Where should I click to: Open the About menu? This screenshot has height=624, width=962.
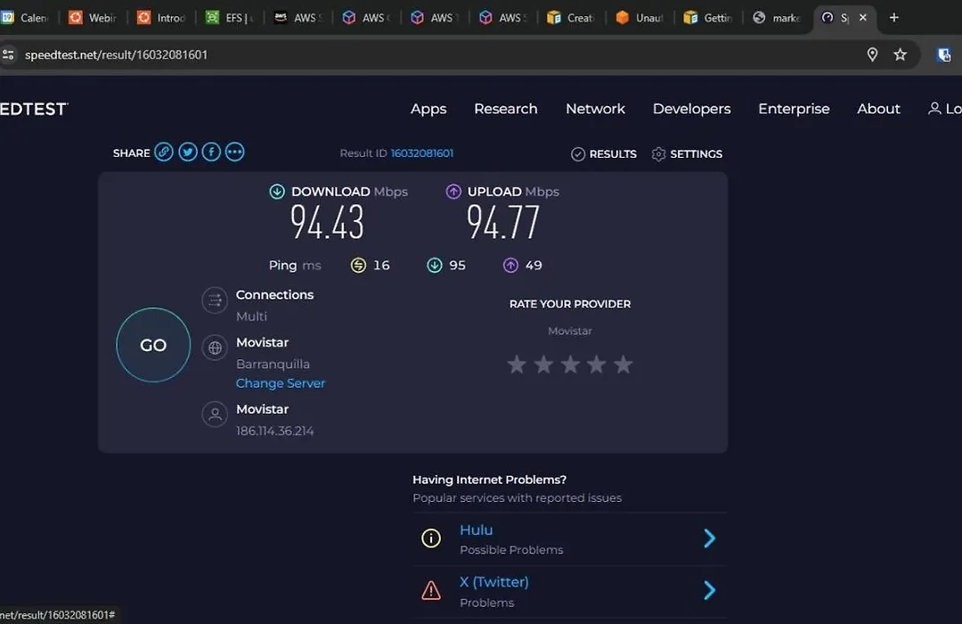pyautogui.click(x=878, y=109)
